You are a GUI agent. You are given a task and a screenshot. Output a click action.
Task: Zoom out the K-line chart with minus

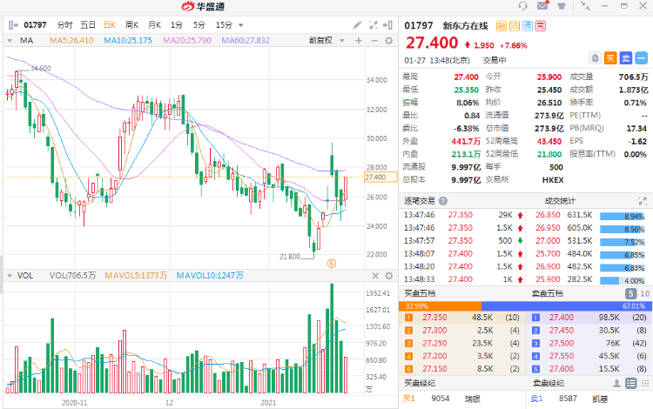[374, 40]
